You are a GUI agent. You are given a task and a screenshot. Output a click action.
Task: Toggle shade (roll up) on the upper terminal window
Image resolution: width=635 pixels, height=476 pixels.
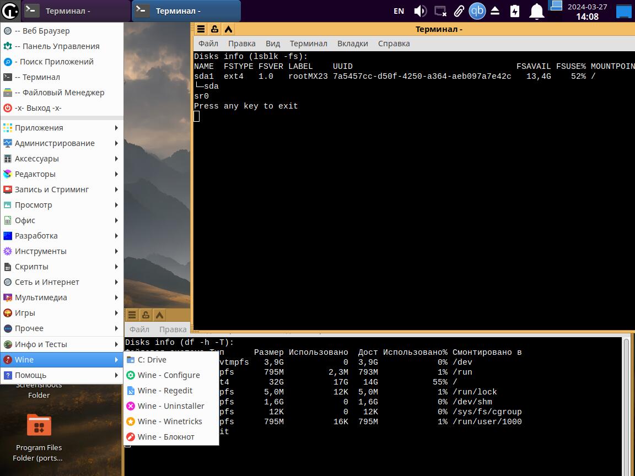click(228, 29)
